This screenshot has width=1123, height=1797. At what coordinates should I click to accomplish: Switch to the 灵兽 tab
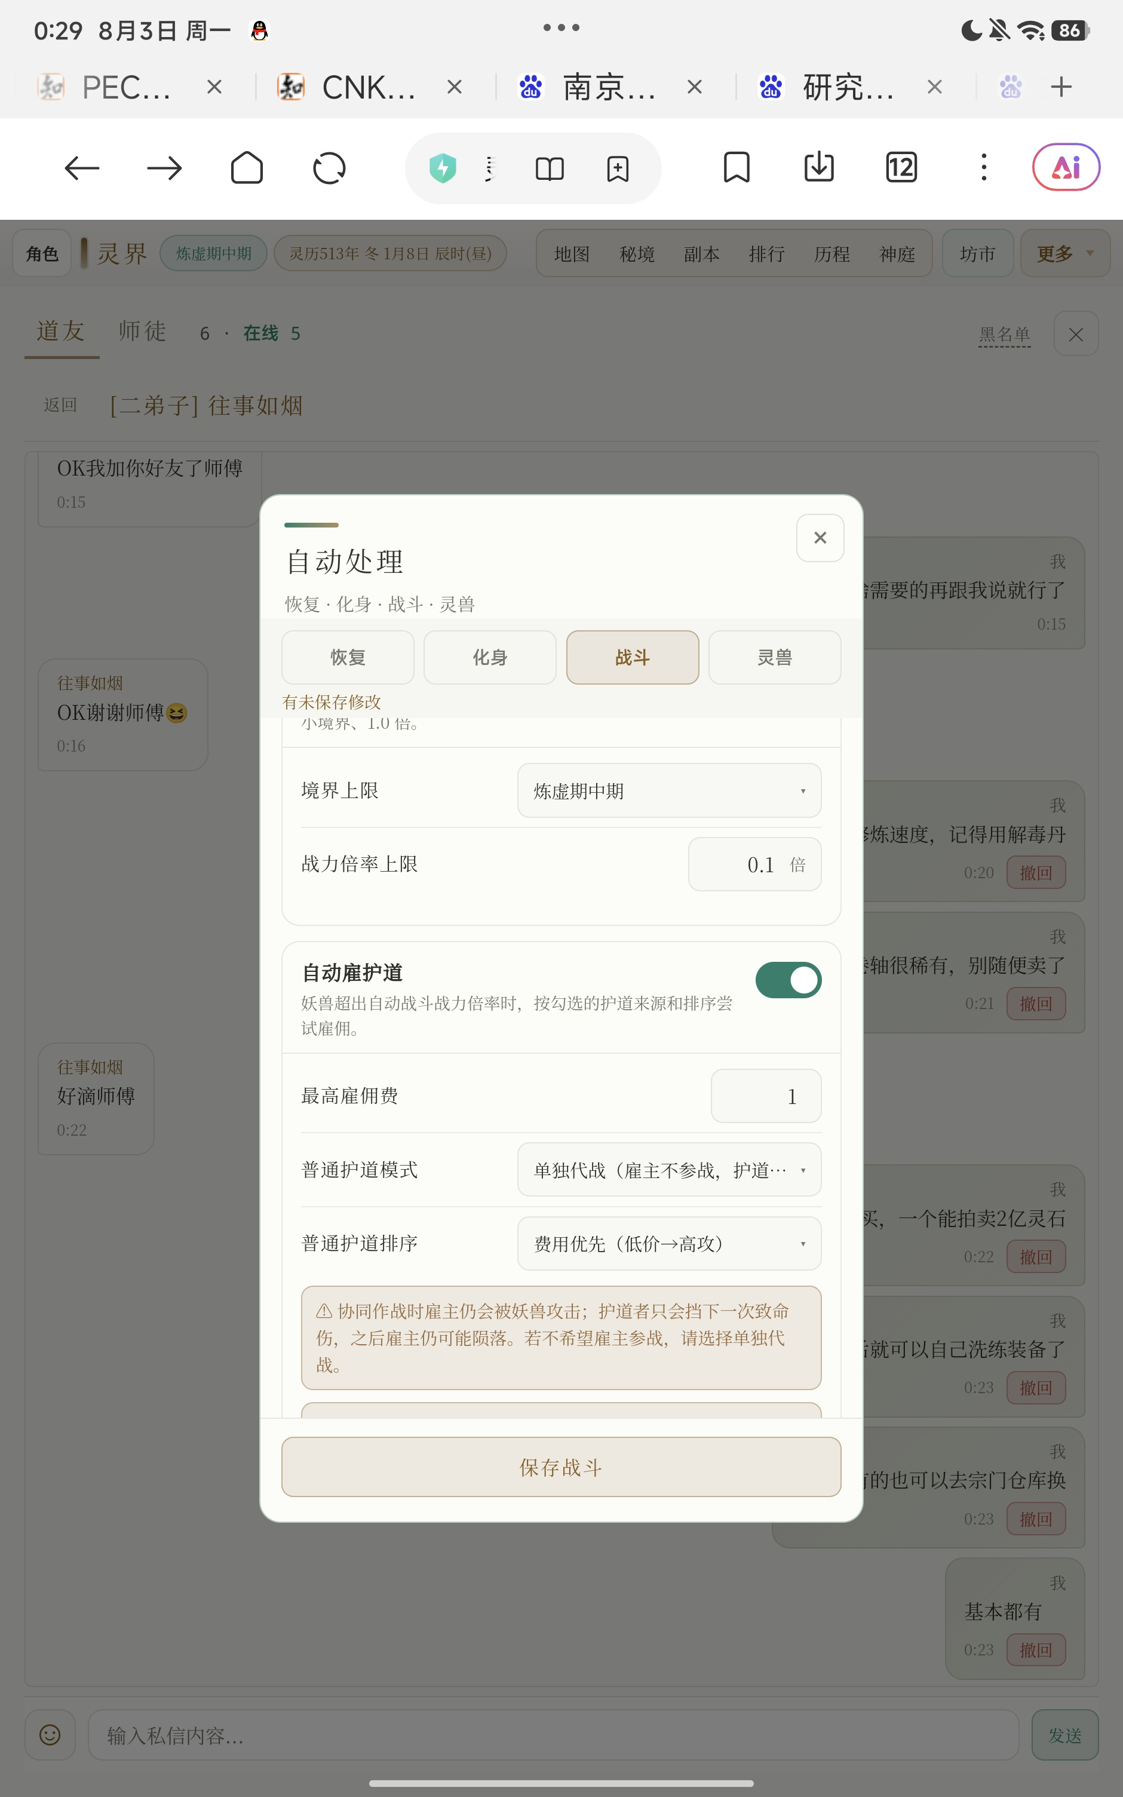pyautogui.click(x=775, y=657)
